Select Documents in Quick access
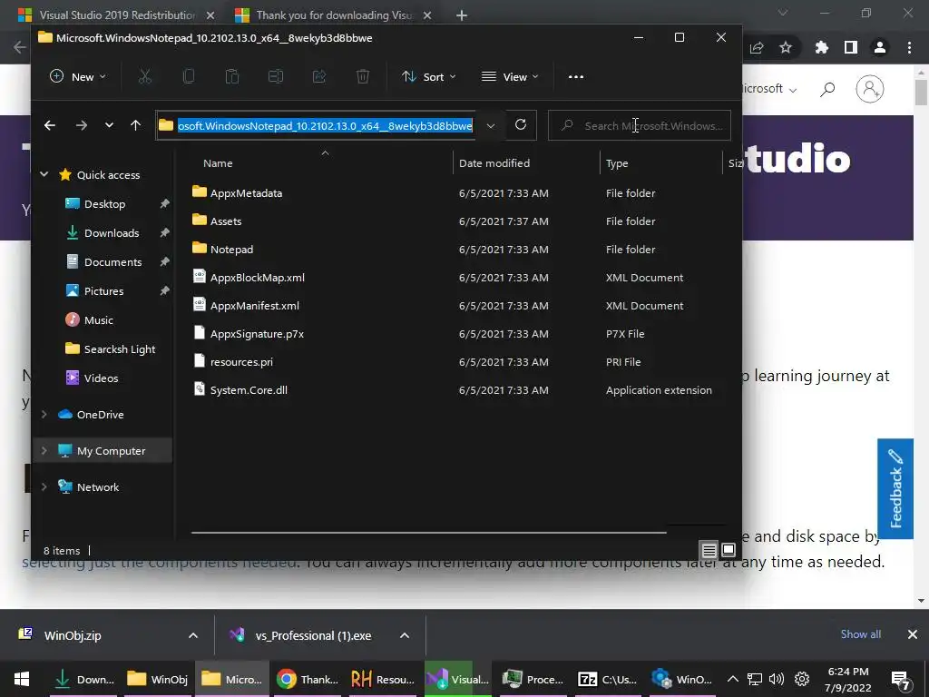 (112, 262)
